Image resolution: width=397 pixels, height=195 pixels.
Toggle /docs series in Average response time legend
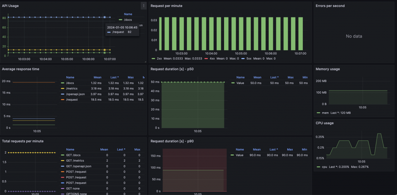(x=70, y=83)
